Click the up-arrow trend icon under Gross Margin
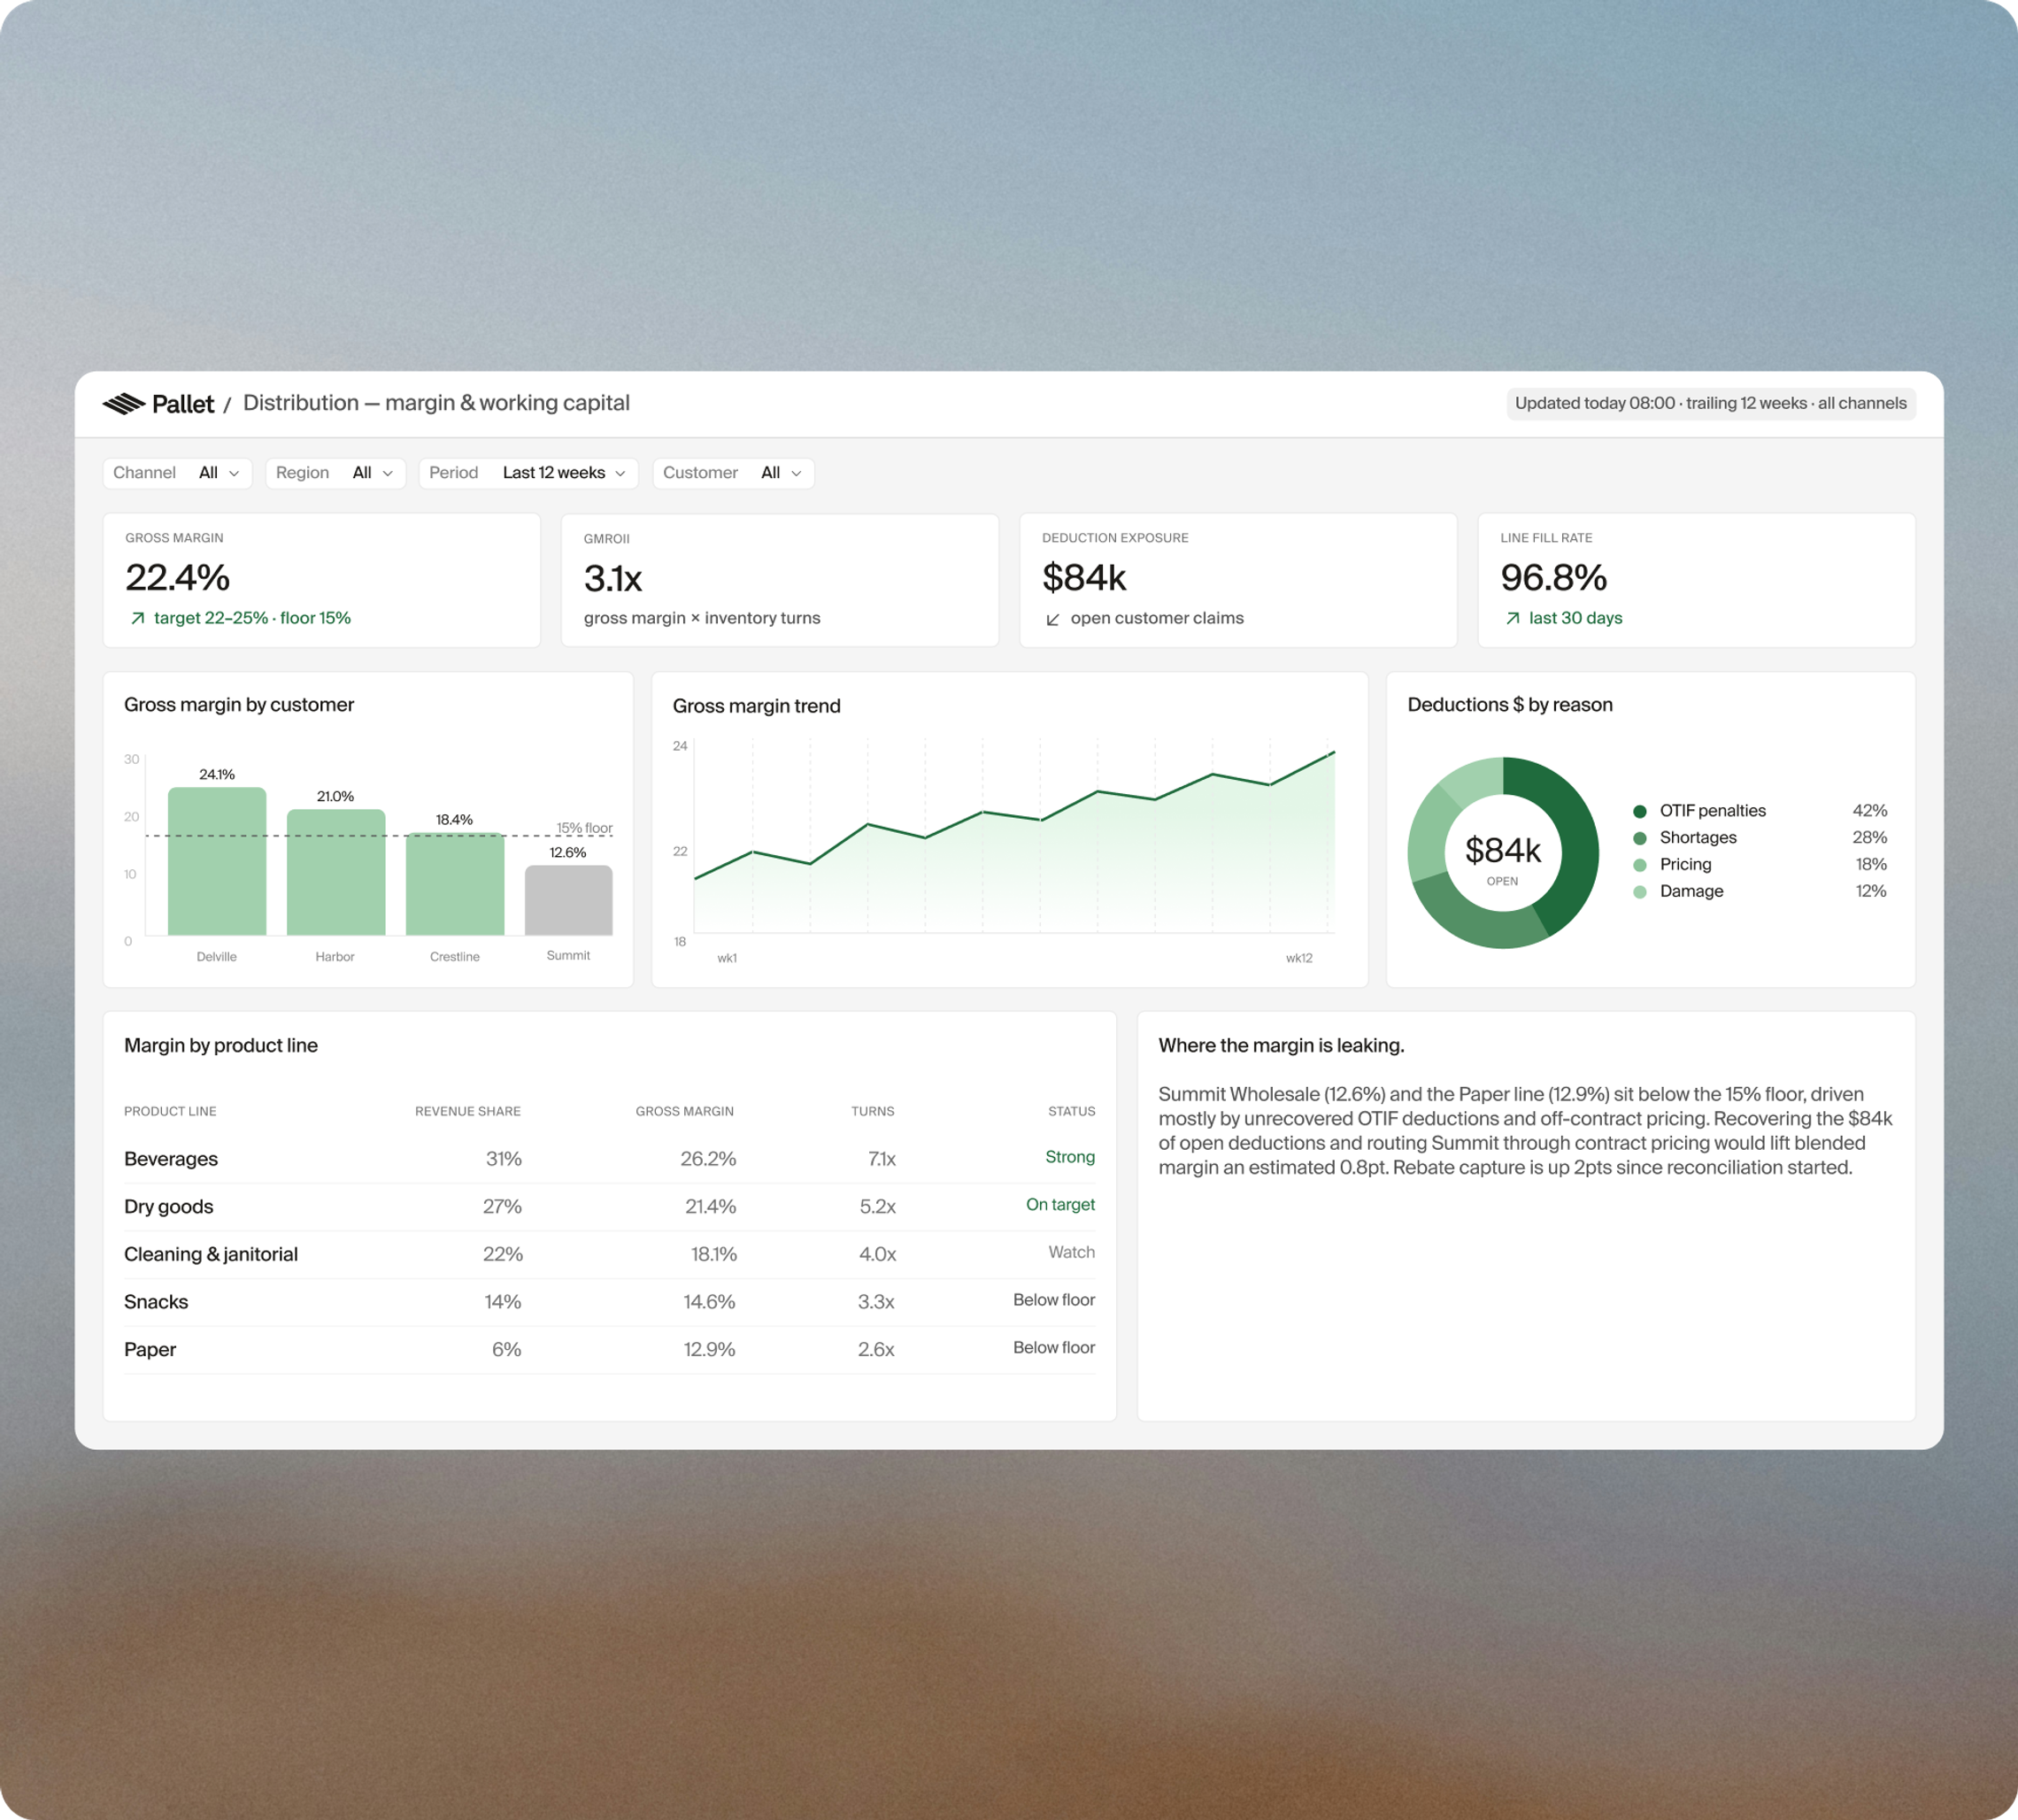Screen dimensions: 2018x1820 (x=138, y=619)
